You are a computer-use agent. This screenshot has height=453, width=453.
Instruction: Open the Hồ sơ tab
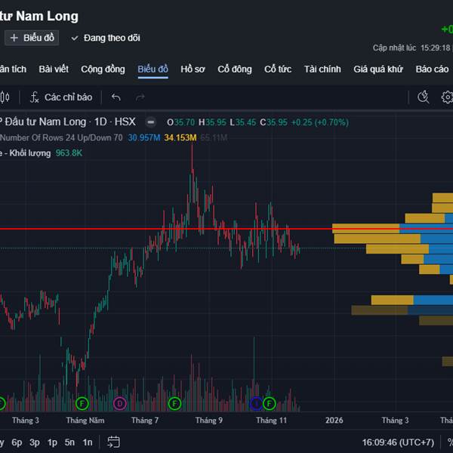(193, 69)
